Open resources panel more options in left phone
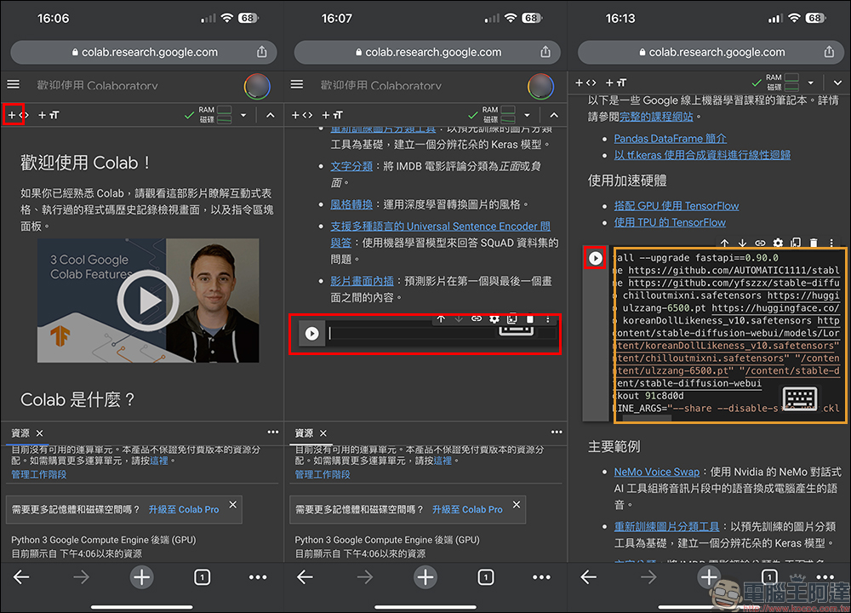This screenshot has height=613, width=851. pos(273,433)
